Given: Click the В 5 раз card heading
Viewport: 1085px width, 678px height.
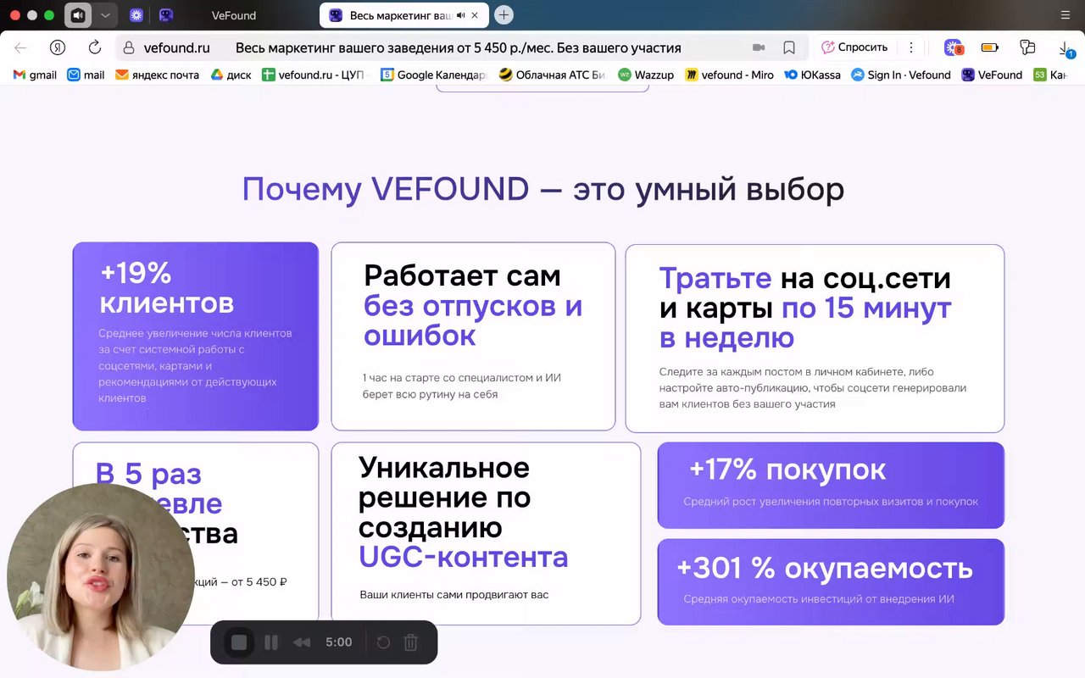Looking at the screenshot, I should click(x=167, y=503).
